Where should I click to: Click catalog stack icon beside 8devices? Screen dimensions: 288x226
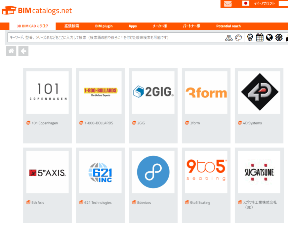[x=134, y=202]
